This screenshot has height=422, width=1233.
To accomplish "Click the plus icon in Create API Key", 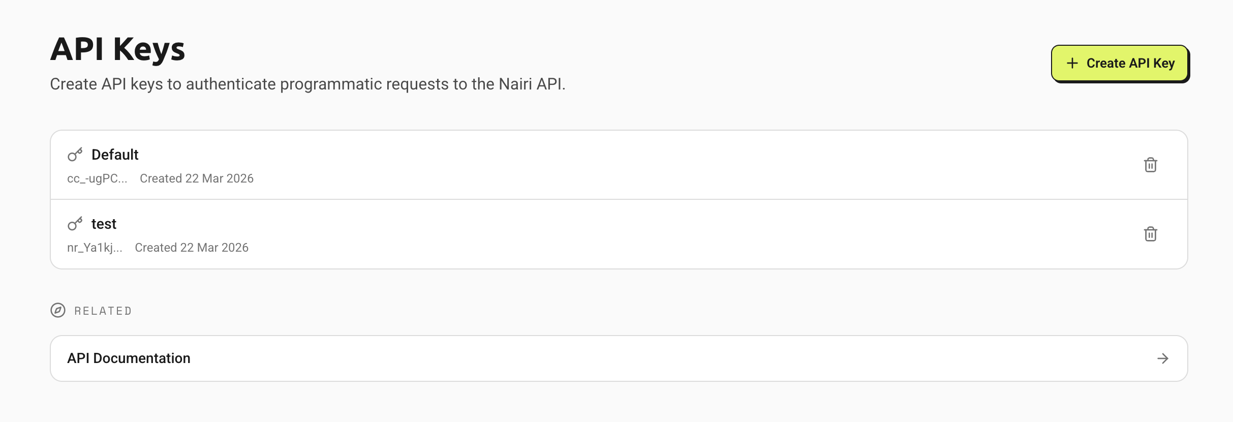I will [1071, 63].
